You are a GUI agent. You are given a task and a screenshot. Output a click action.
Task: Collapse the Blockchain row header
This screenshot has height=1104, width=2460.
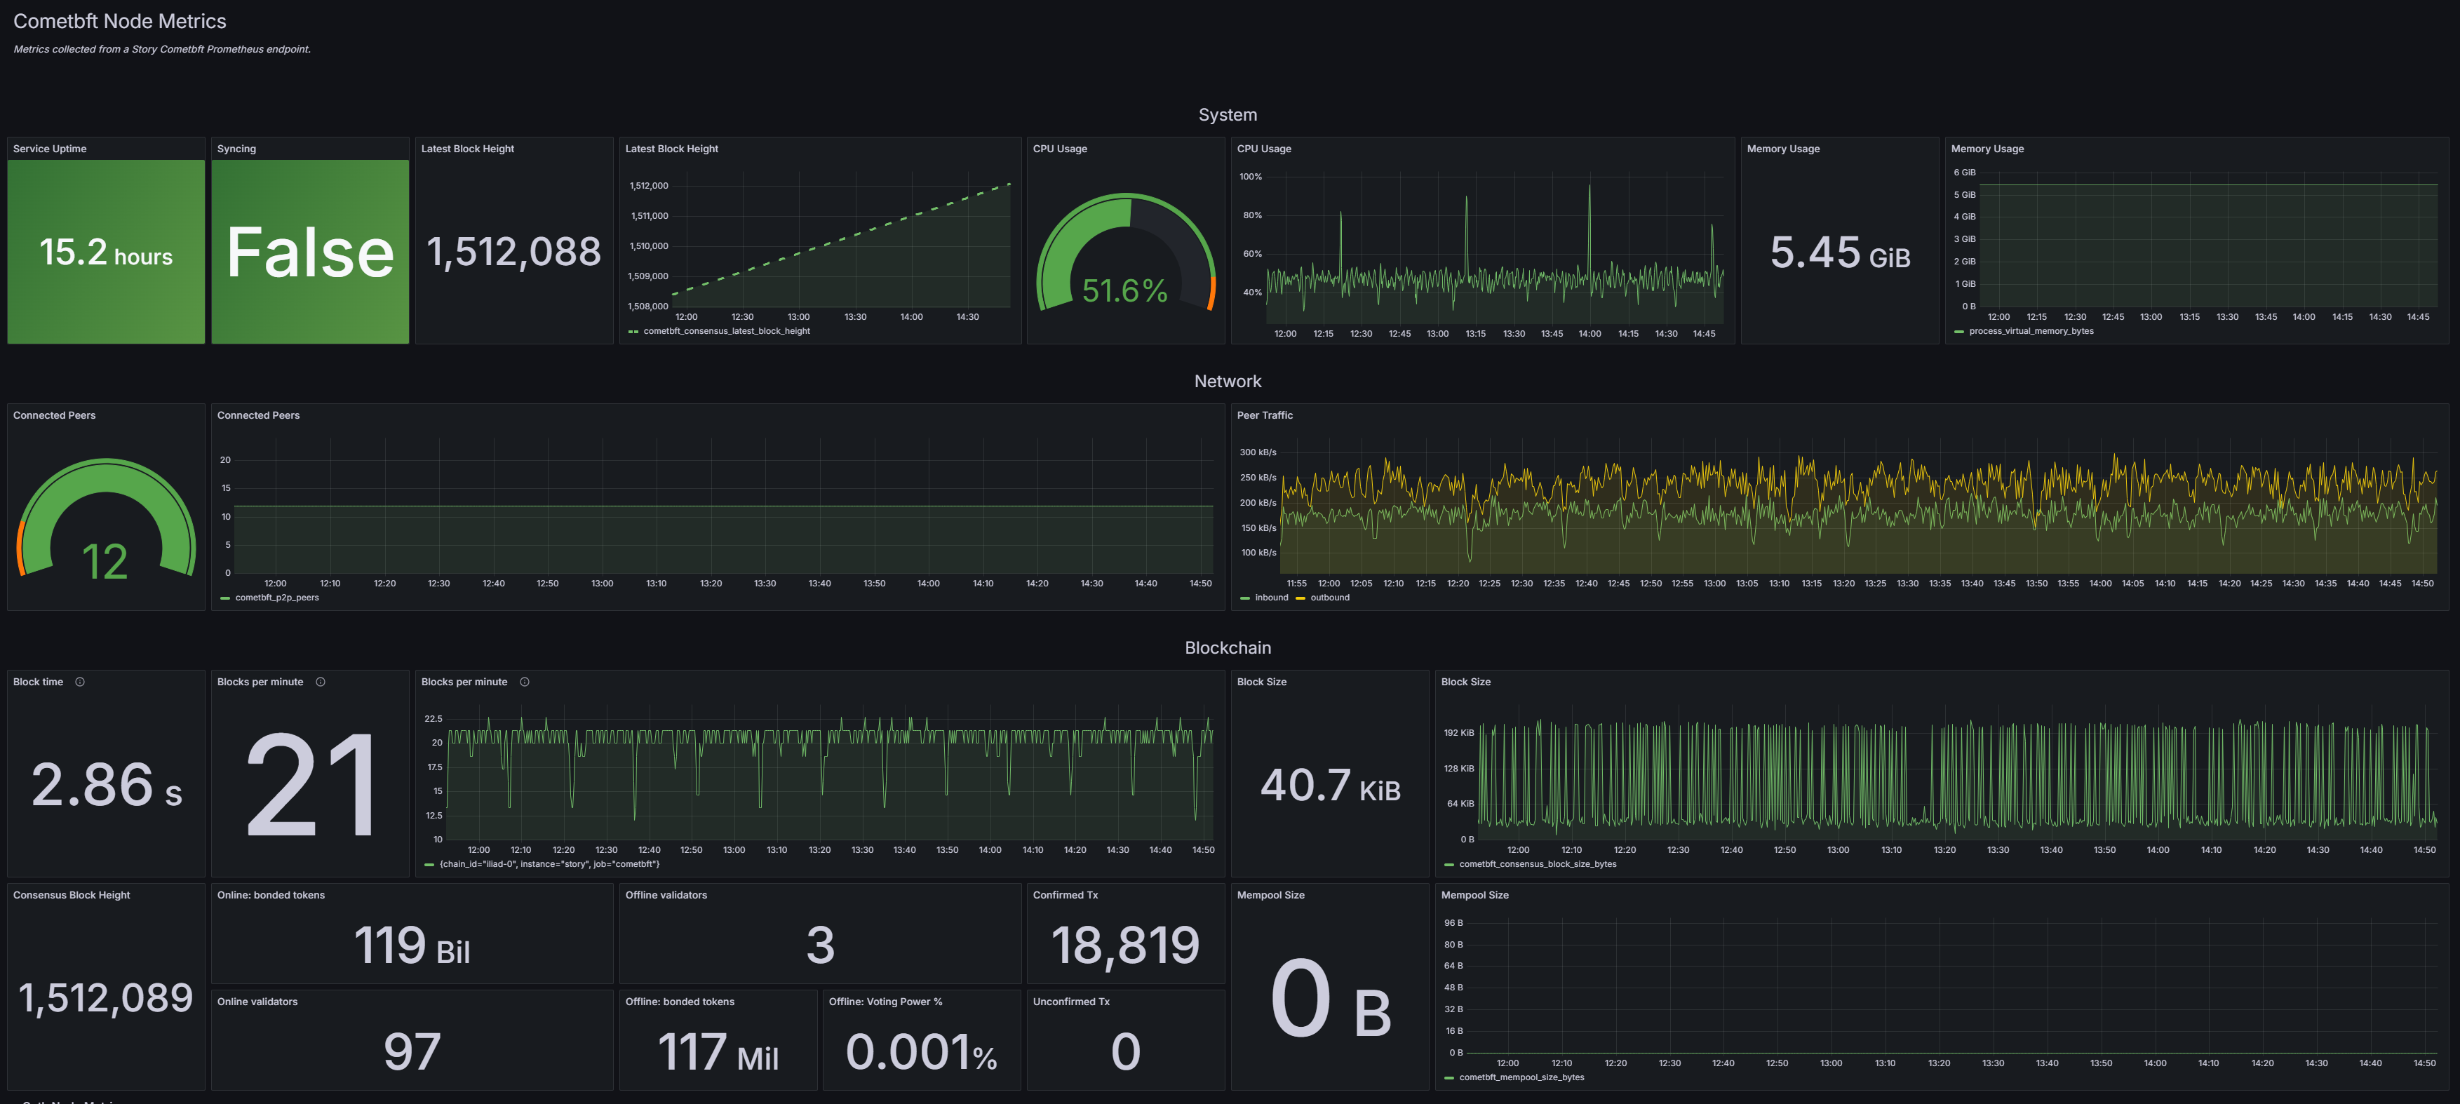[x=1227, y=647]
